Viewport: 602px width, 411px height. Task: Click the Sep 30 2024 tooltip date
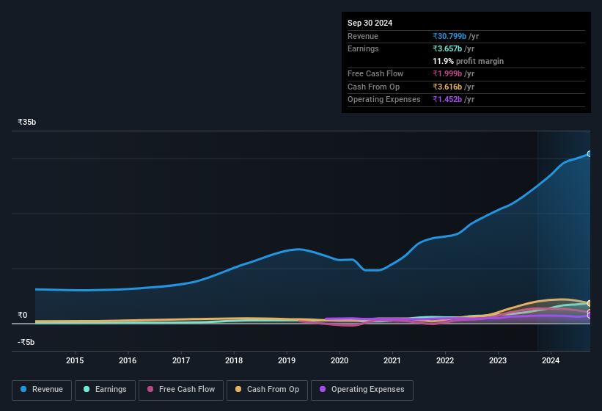coord(370,23)
